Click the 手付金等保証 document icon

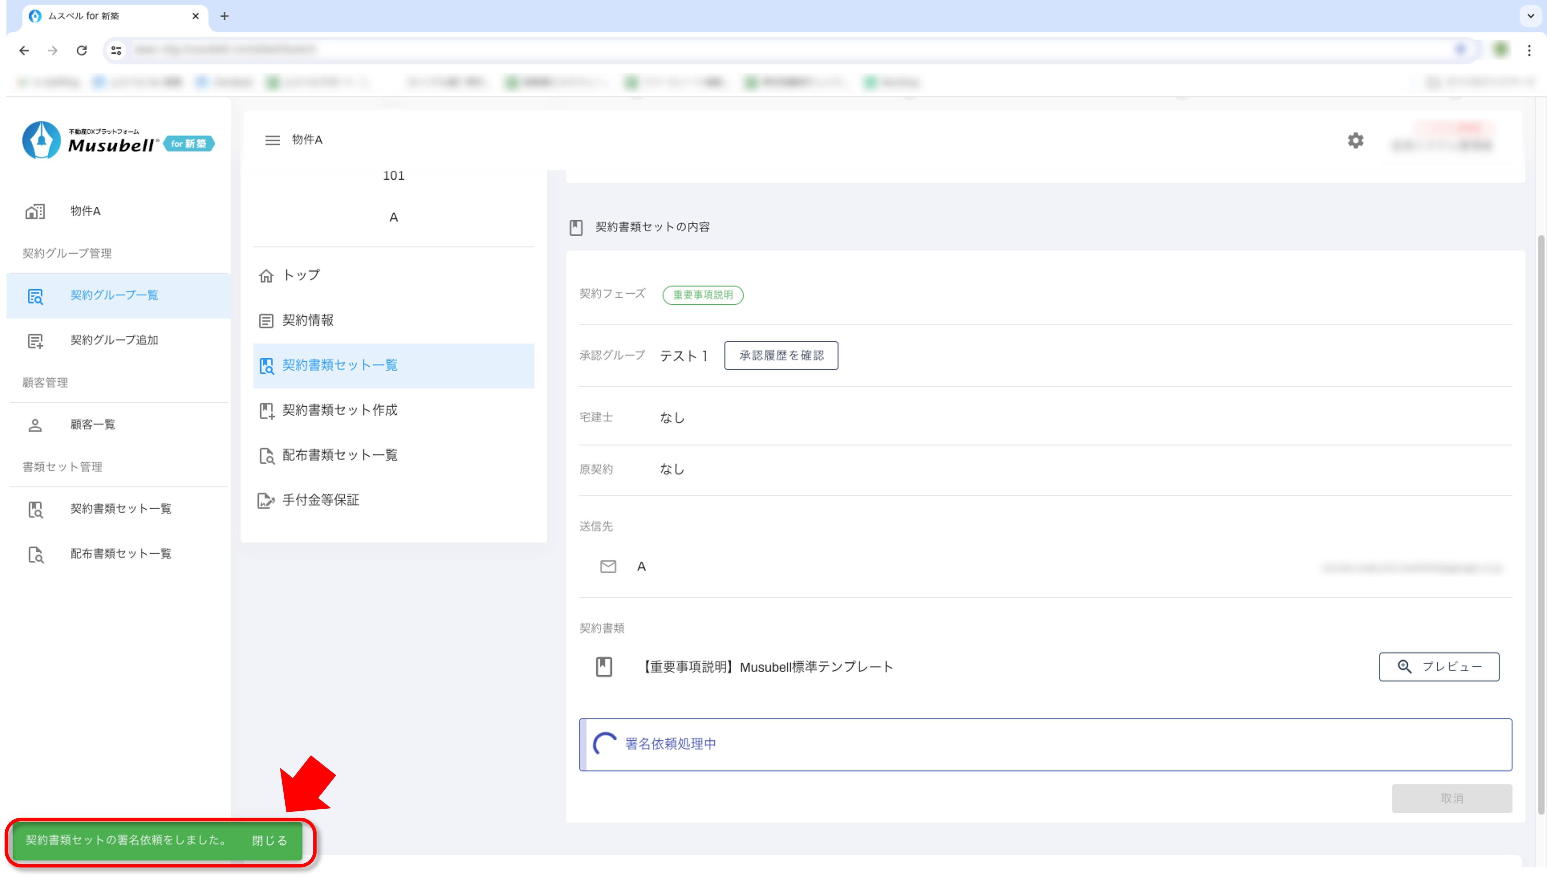[x=266, y=500]
